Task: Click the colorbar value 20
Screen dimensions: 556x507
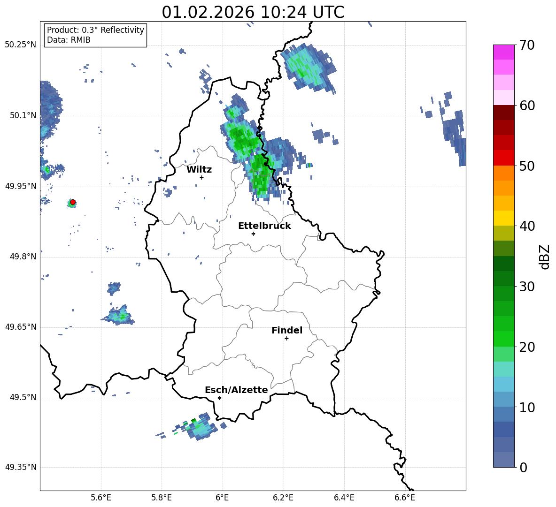Action: pos(526,347)
